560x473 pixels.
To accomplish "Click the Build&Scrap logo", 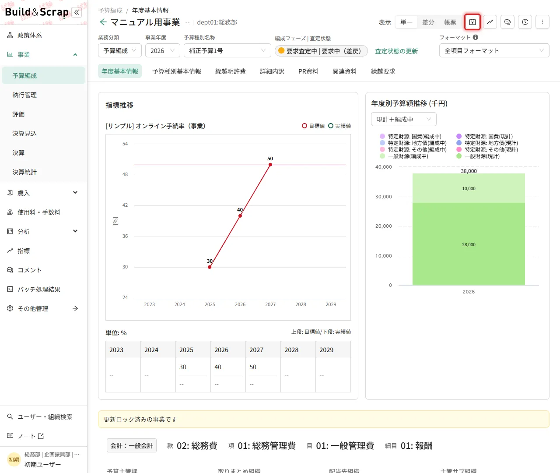I will click(37, 12).
